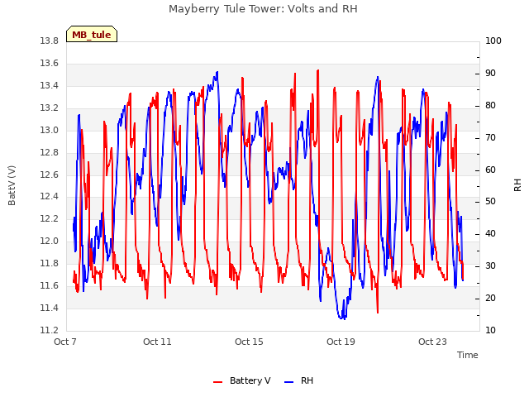This screenshot has height=397, width=529.
Task: Click the 12.8 voltage tick label
Action: [x=50, y=152]
